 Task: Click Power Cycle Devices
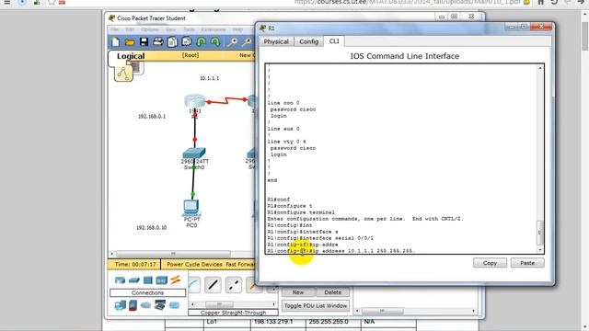point(194,264)
